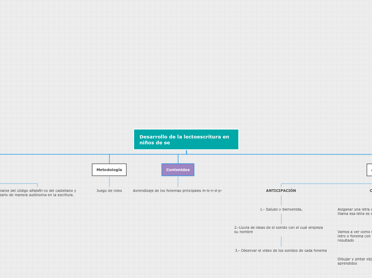Viewport: 372px width, 278px height.
Task: Select the central topic Desarrollo de la lectoescritura
Action: click(x=186, y=140)
